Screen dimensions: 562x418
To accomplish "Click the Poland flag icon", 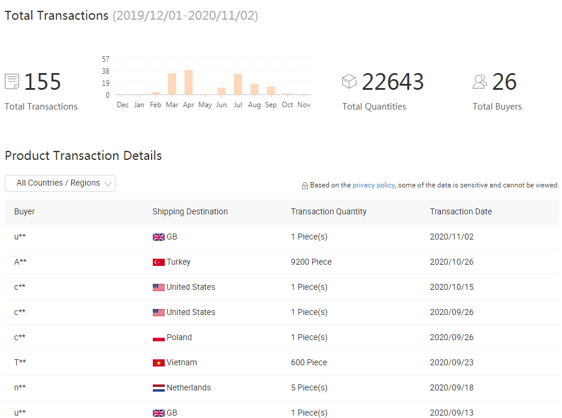I will tap(159, 338).
